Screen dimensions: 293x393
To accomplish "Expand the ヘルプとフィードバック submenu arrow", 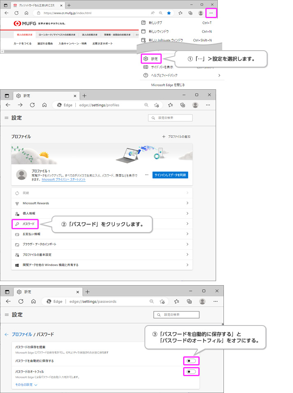I will pos(219,75).
